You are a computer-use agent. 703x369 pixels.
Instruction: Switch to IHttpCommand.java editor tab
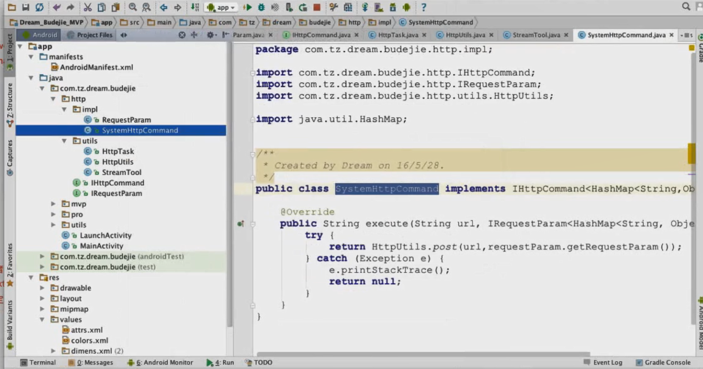click(321, 35)
